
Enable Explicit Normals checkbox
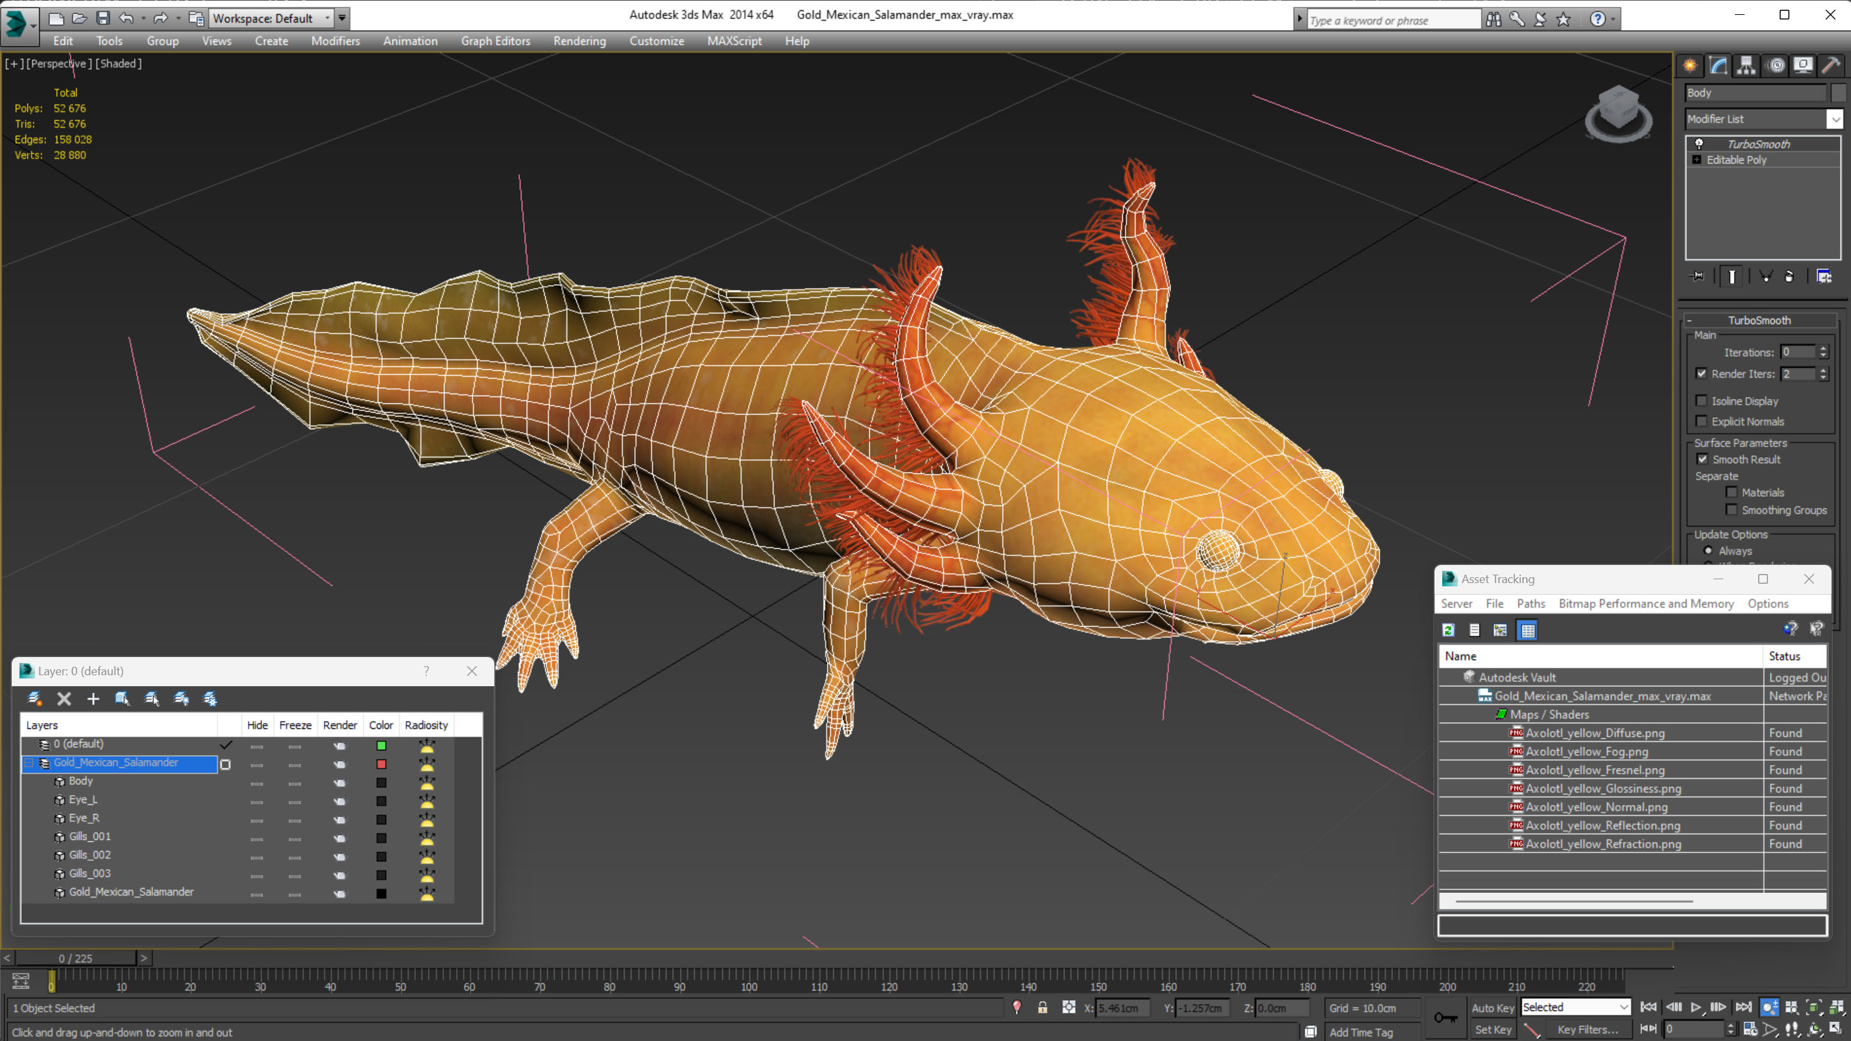pyautogui.click(x=1701, y=421)
